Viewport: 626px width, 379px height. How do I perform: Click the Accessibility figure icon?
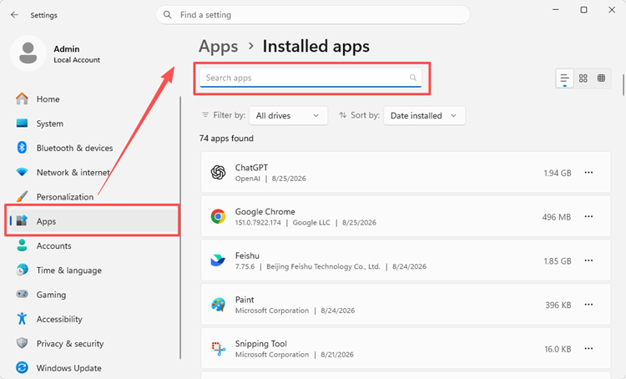pos(22,318)
